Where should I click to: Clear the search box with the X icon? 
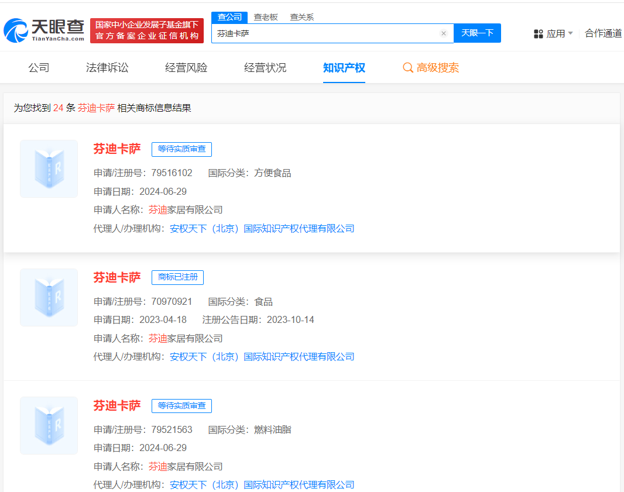pyautogui.click(x=444, y=33)
